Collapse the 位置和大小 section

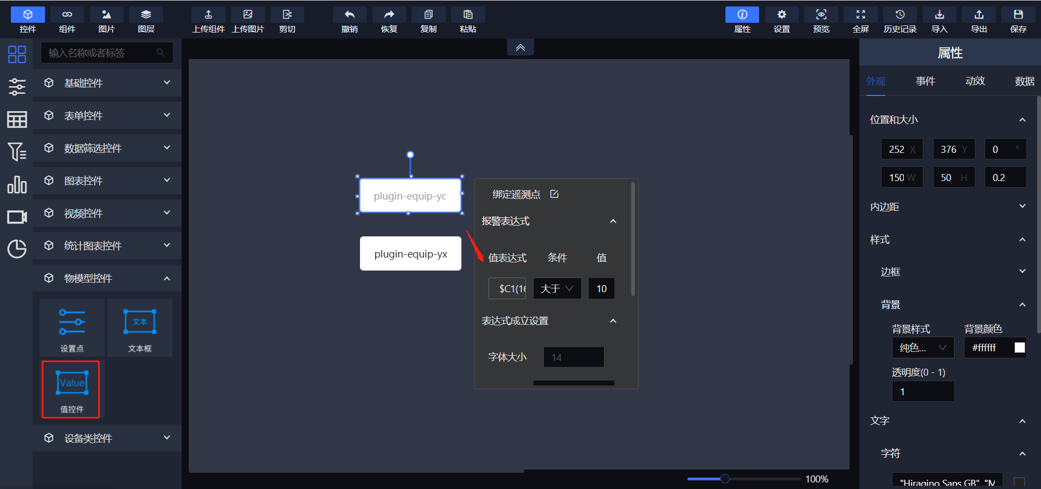point(1023,120)
